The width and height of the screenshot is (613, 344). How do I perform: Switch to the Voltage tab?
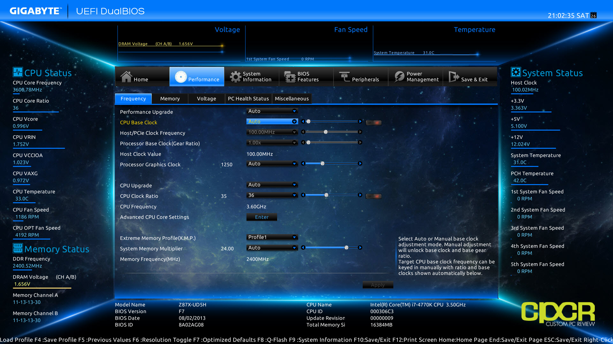coord(206,98)
